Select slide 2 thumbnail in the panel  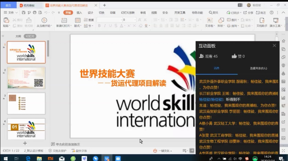click(26, 78)
